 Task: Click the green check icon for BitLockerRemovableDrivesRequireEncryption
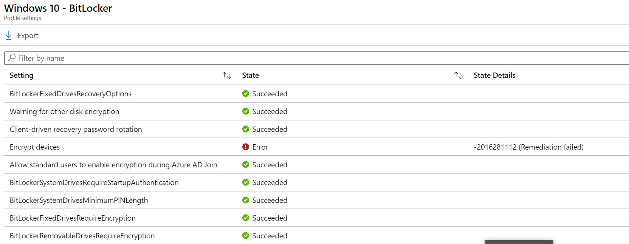pyautogui.click(x=246, y=236)
